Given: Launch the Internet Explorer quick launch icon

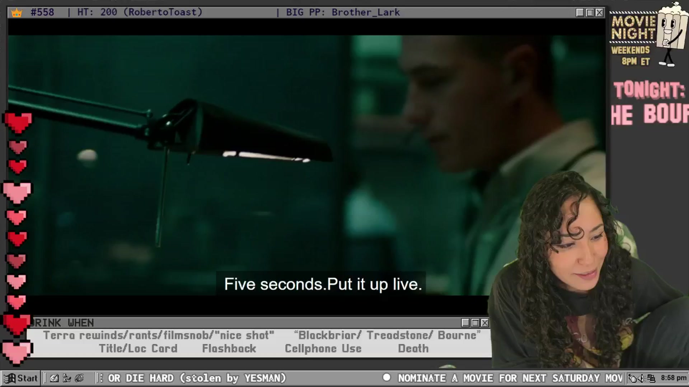Looking at the screenshot, I should (79, 378).
